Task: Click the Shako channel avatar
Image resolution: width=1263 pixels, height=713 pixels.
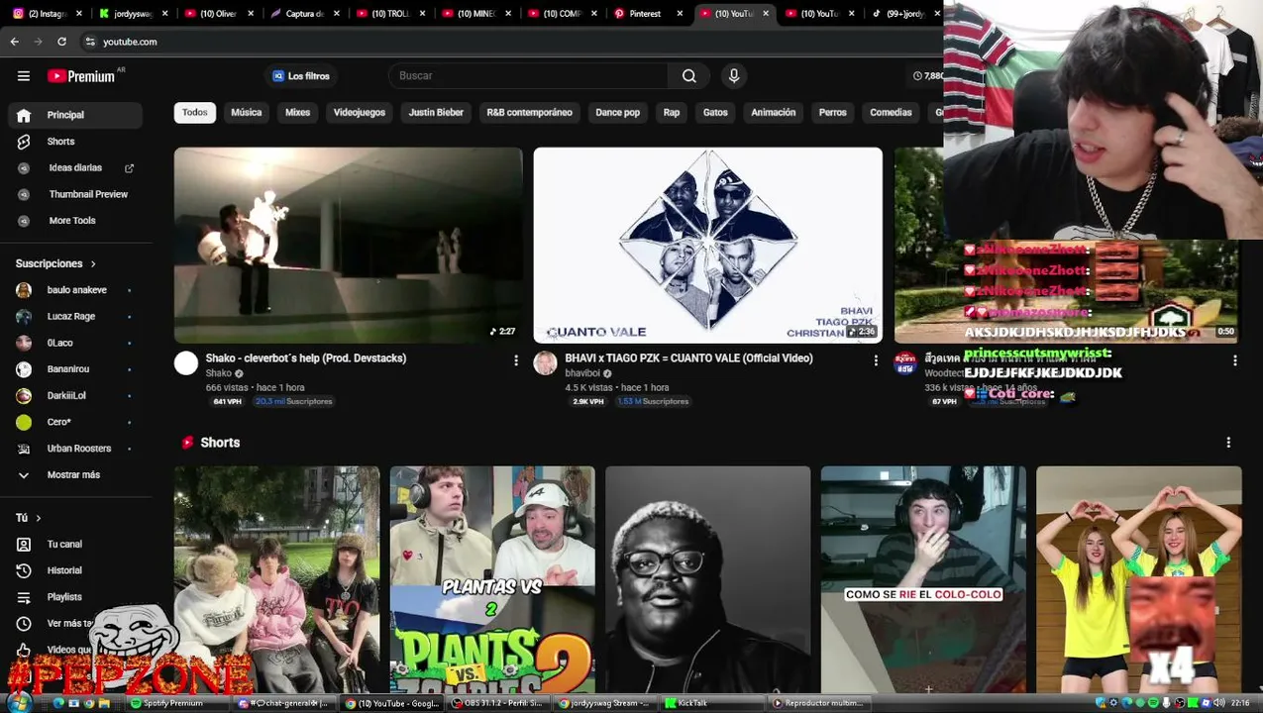Action: click(186, 363)
